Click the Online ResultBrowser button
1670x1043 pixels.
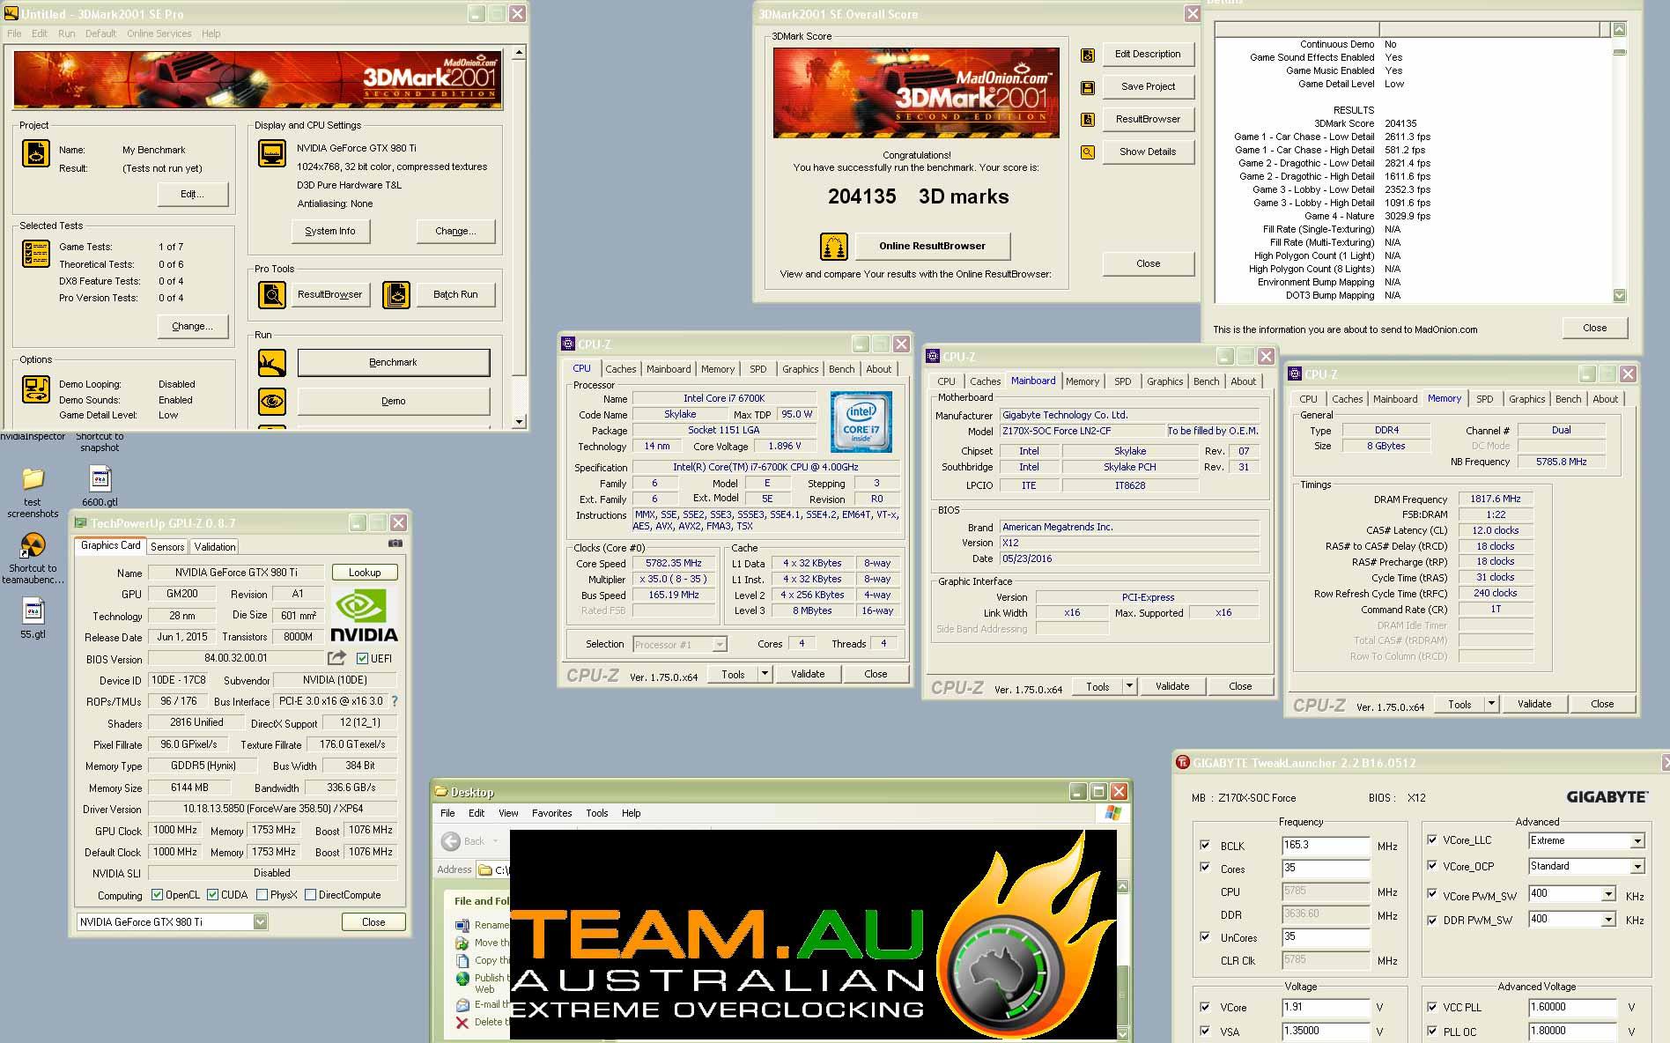pos(932,246)
